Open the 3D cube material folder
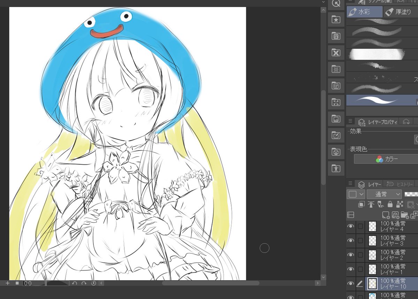 pyautogui.click(x=336, y=152)
